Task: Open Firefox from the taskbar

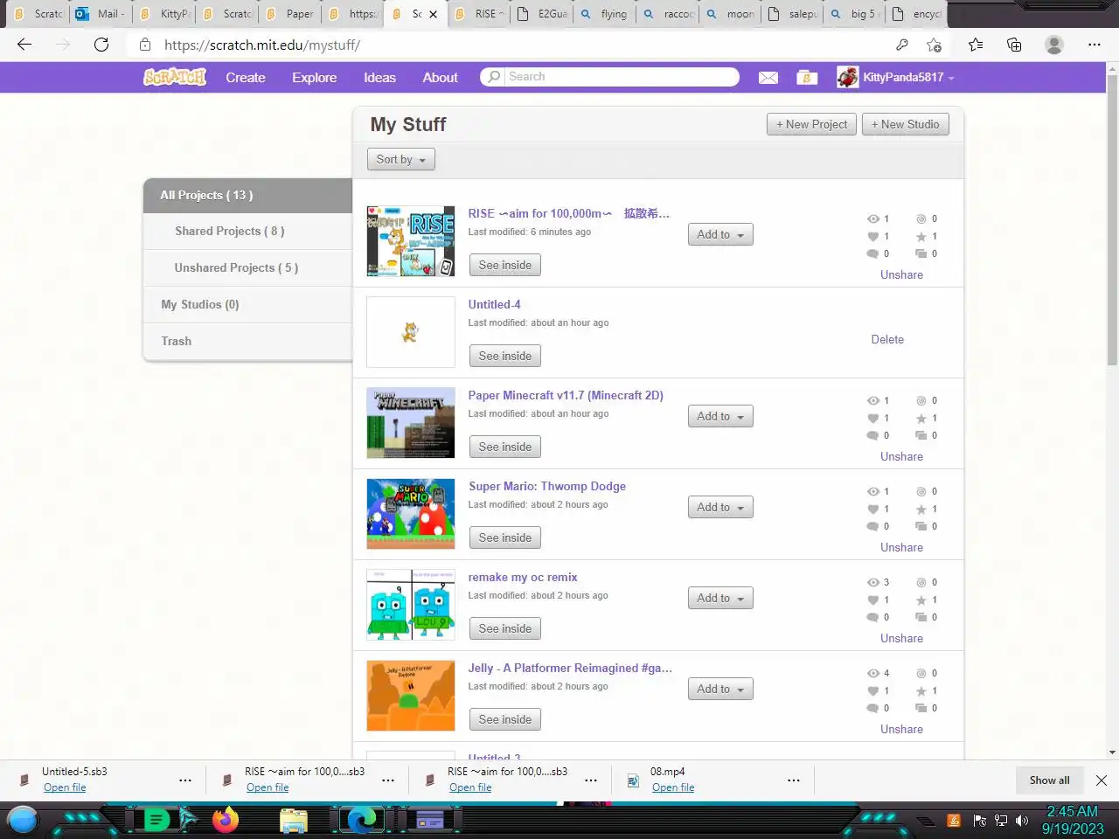Action: click(226, 820)
